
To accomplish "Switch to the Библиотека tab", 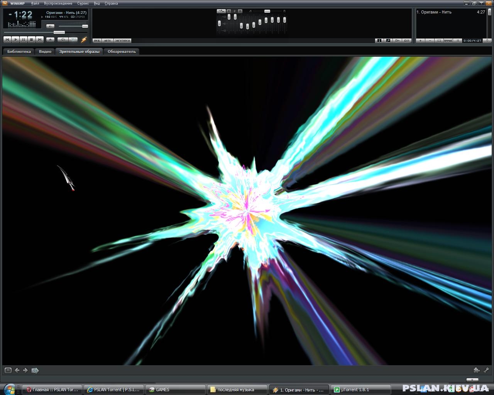I will [19, 51].
